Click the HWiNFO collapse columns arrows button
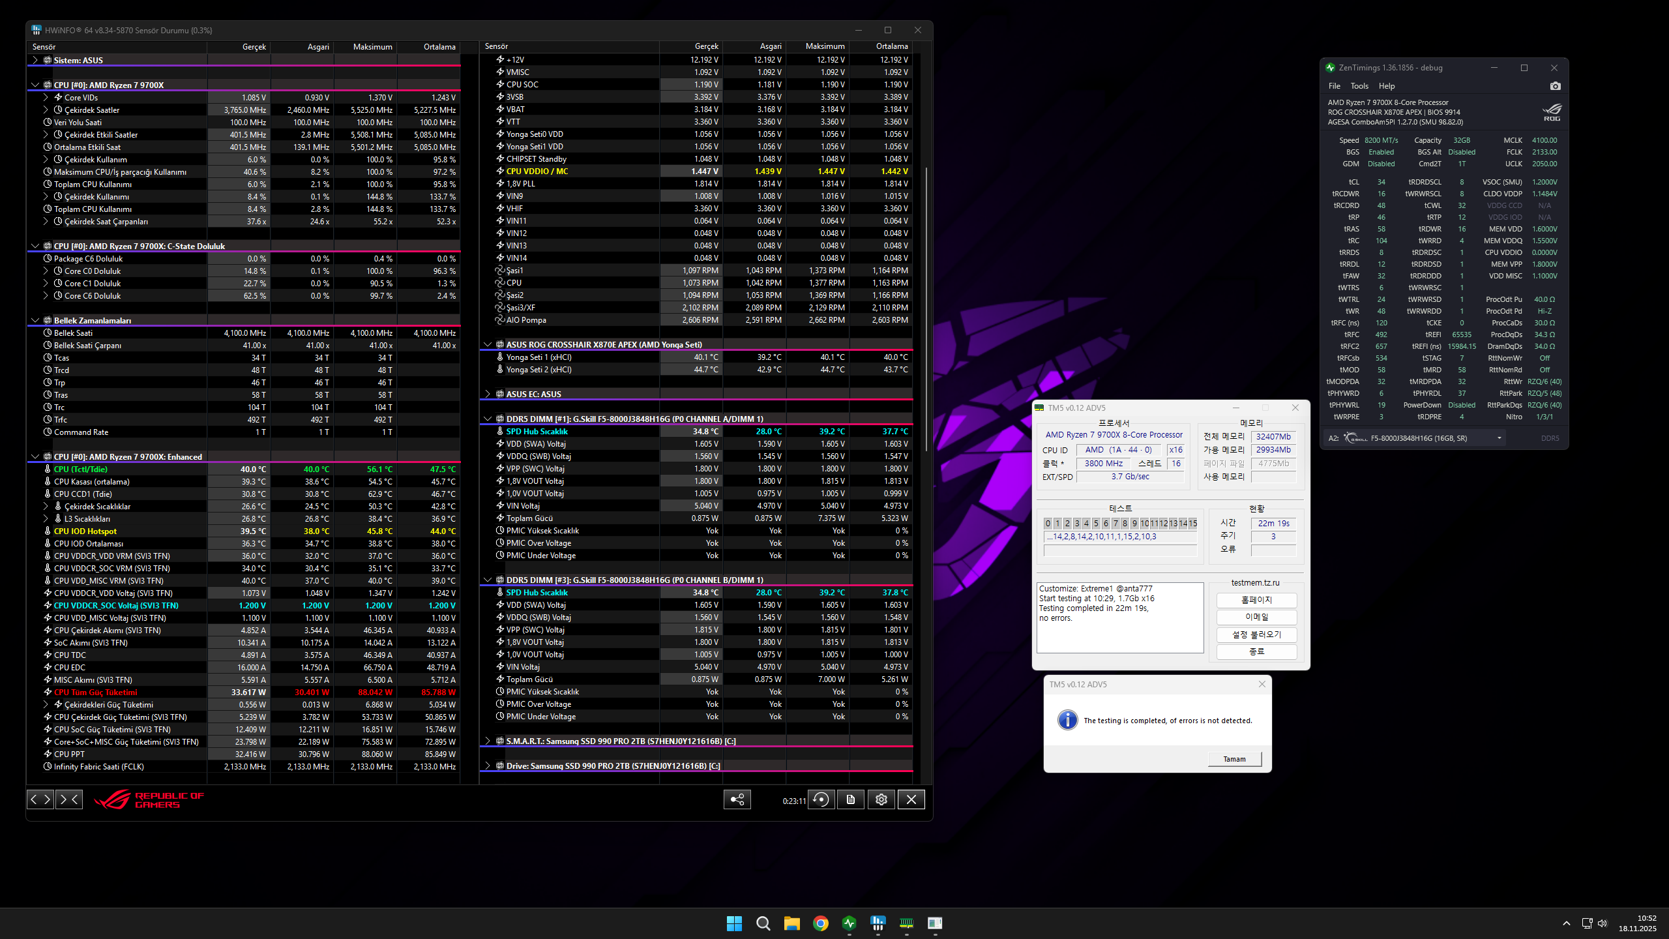The height and width of the screenshot is (939, 1669). 70,799
